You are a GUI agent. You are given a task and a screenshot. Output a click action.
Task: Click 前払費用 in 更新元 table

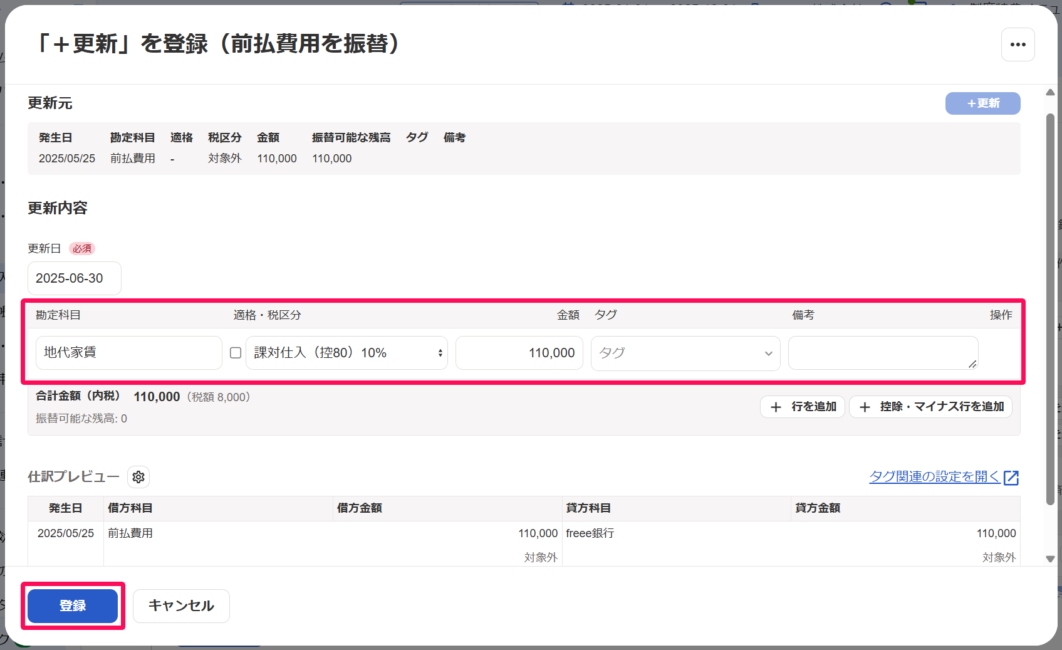pyautogui.click(x=133, y=159)
